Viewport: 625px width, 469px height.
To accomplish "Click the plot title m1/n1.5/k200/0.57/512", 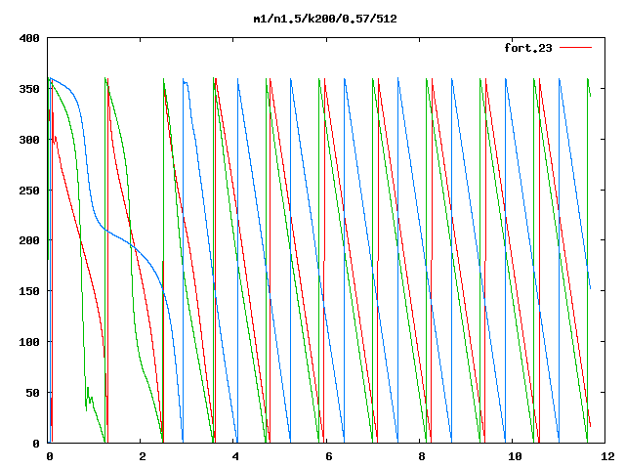I will [x=325, y=19].
